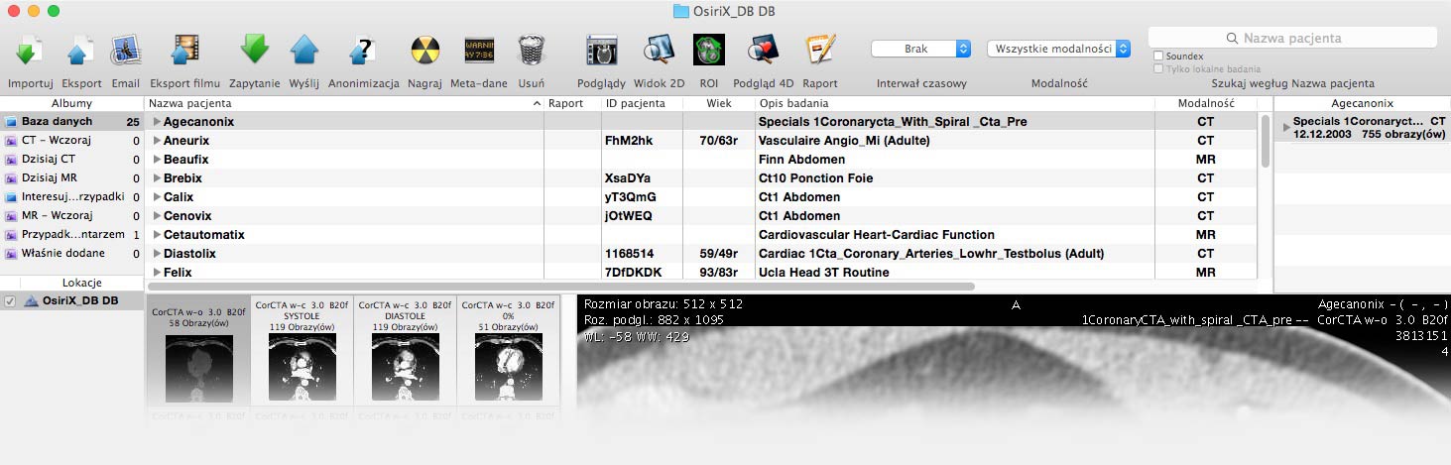Select the Właśnie dodane album
1451x465 pixels.
(72, 253)
